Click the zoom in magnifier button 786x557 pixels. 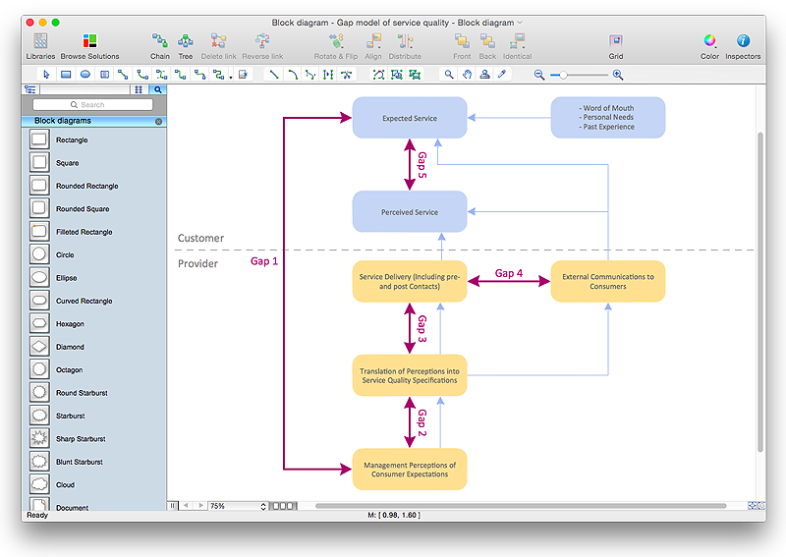[x=617, y=75]
